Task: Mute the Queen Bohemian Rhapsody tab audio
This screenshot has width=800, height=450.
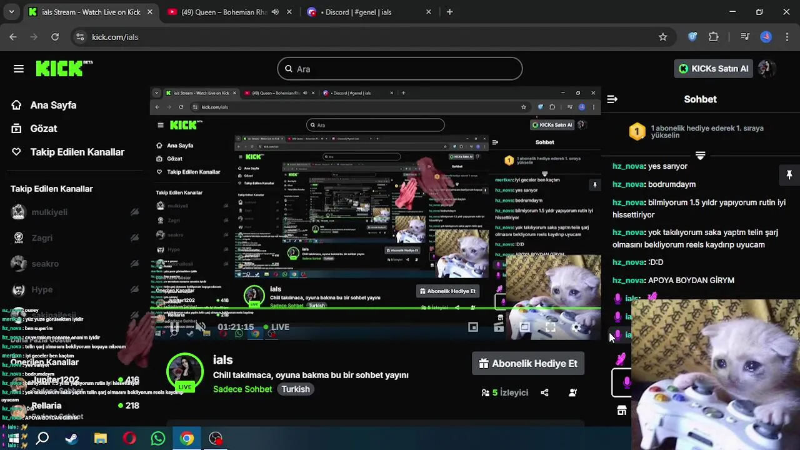Action: (x=275, y=12)
